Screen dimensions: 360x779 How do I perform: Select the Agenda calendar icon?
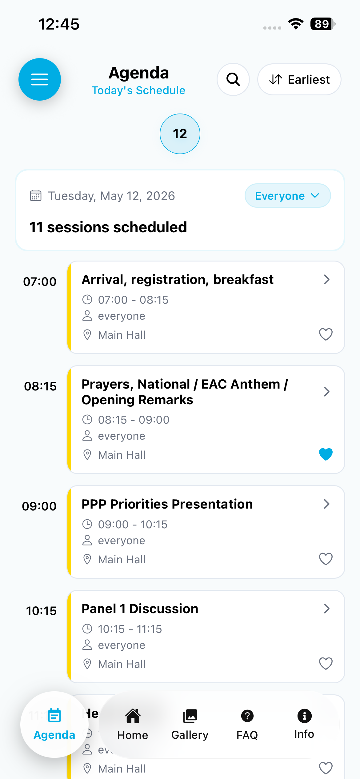pyautogui.click(x=54, y=715)
